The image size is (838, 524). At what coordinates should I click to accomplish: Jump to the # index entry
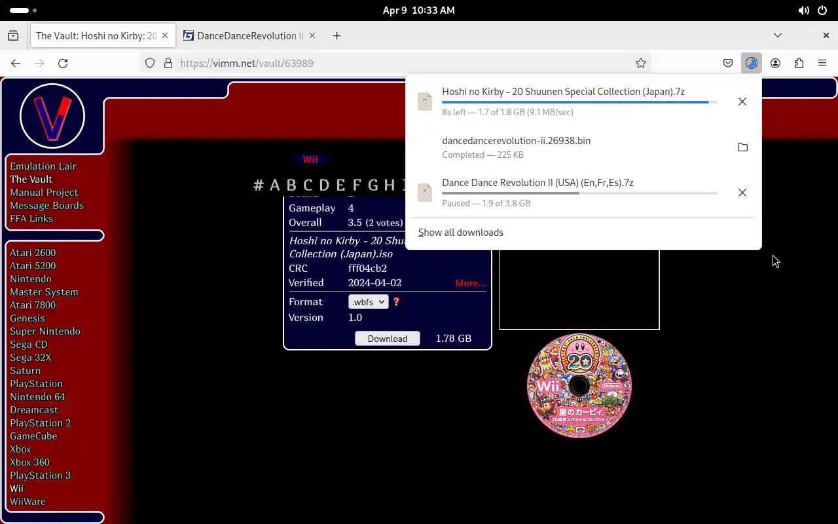coord(259,185)
